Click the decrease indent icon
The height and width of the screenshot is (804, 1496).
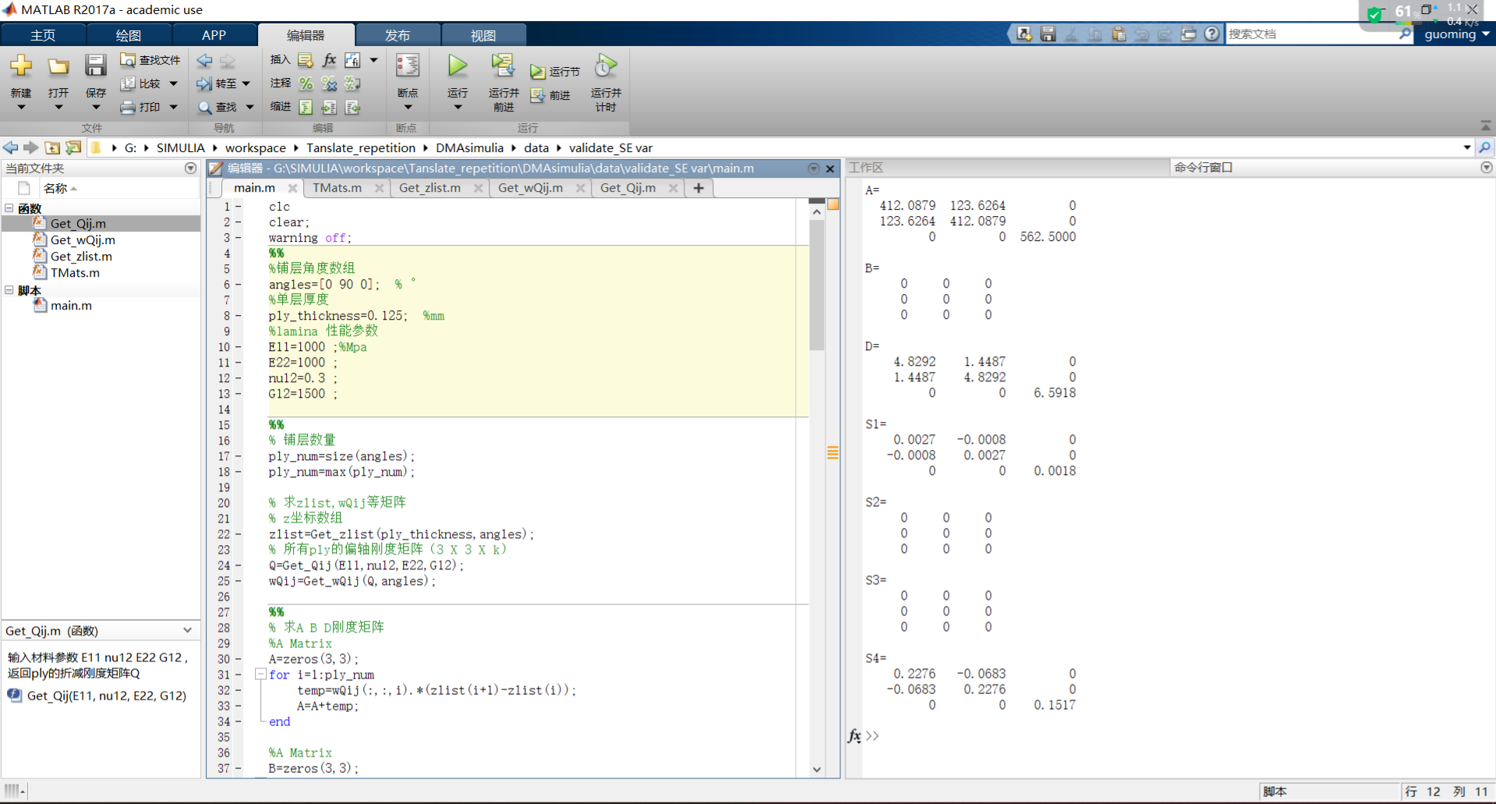tap(353, 107)
